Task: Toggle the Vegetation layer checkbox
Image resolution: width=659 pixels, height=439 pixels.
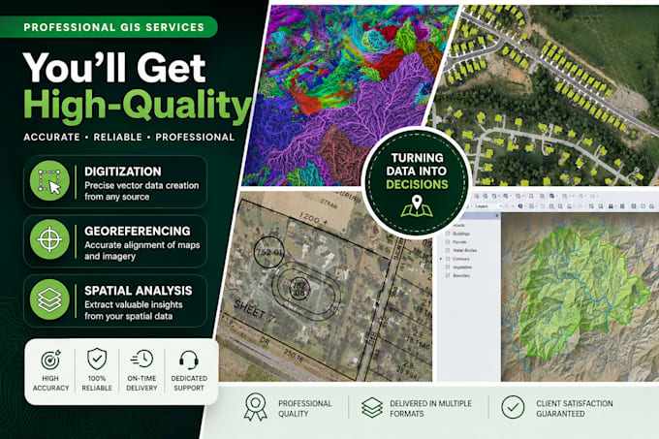Action: pyautogui.click(x=447, y=267)
